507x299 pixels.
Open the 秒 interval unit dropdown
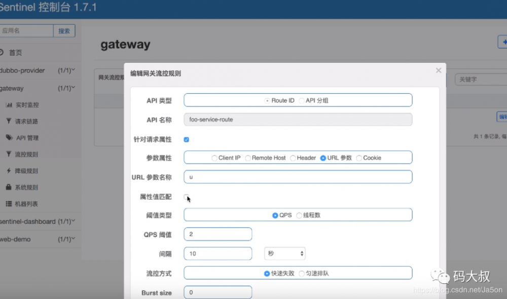[x=284, y=253]
